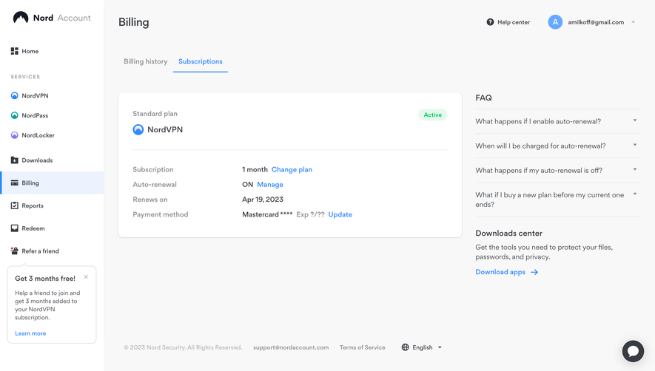This screenshot has height=371, width=655.
Task: Click the NordPass green icon in sidebar
Action: [x=15, y=115]
